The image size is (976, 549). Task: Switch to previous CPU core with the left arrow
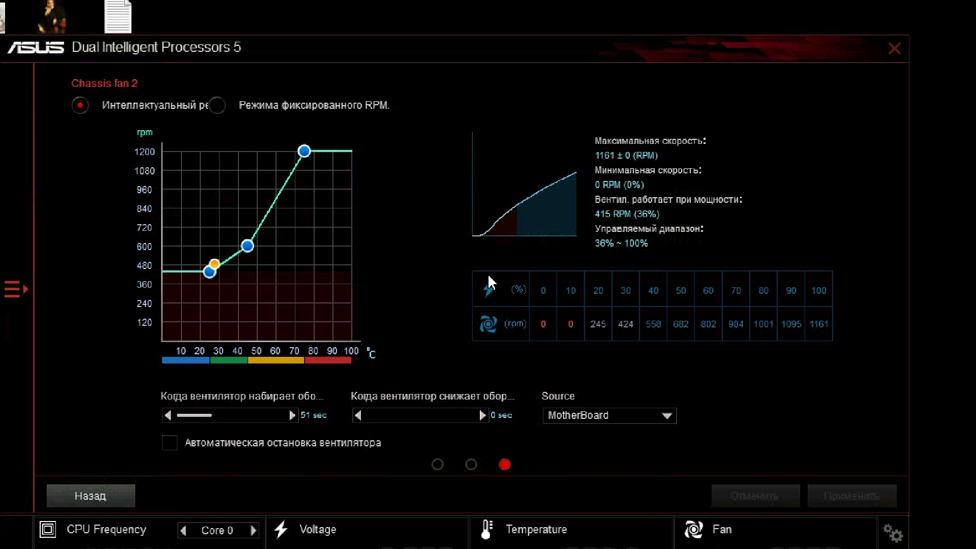184,530
